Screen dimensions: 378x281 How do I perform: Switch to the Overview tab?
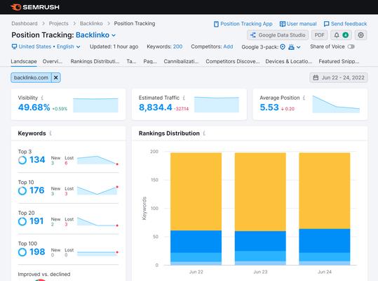pos(52,61)
